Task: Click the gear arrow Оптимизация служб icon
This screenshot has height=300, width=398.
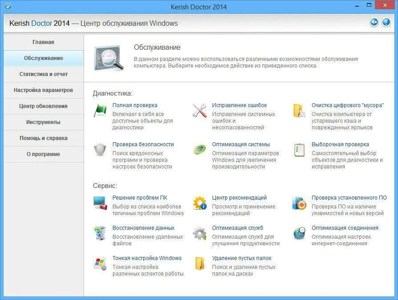Action: [x=200, y=233]
